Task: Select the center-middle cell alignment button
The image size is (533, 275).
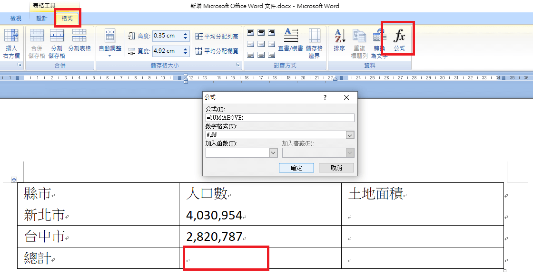Action: (x=261, y=44)
